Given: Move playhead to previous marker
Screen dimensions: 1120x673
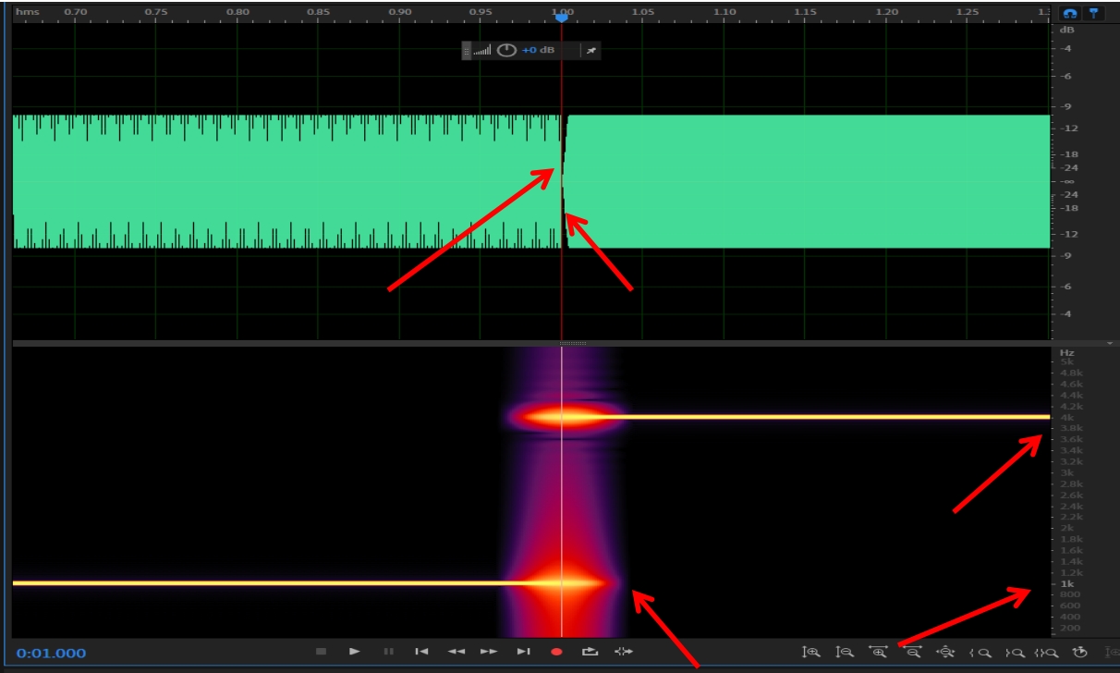Looking at the screenshot, I should pyautogui.click(x=421, y=652).
